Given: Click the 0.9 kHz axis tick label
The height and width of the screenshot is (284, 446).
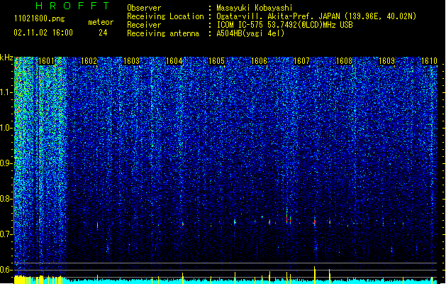Looking at the screenshot, I should click(x=6, y=163).
